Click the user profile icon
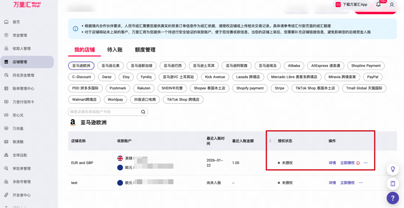The height and width of the screenshot is (208, 404). tap(392, 4)
